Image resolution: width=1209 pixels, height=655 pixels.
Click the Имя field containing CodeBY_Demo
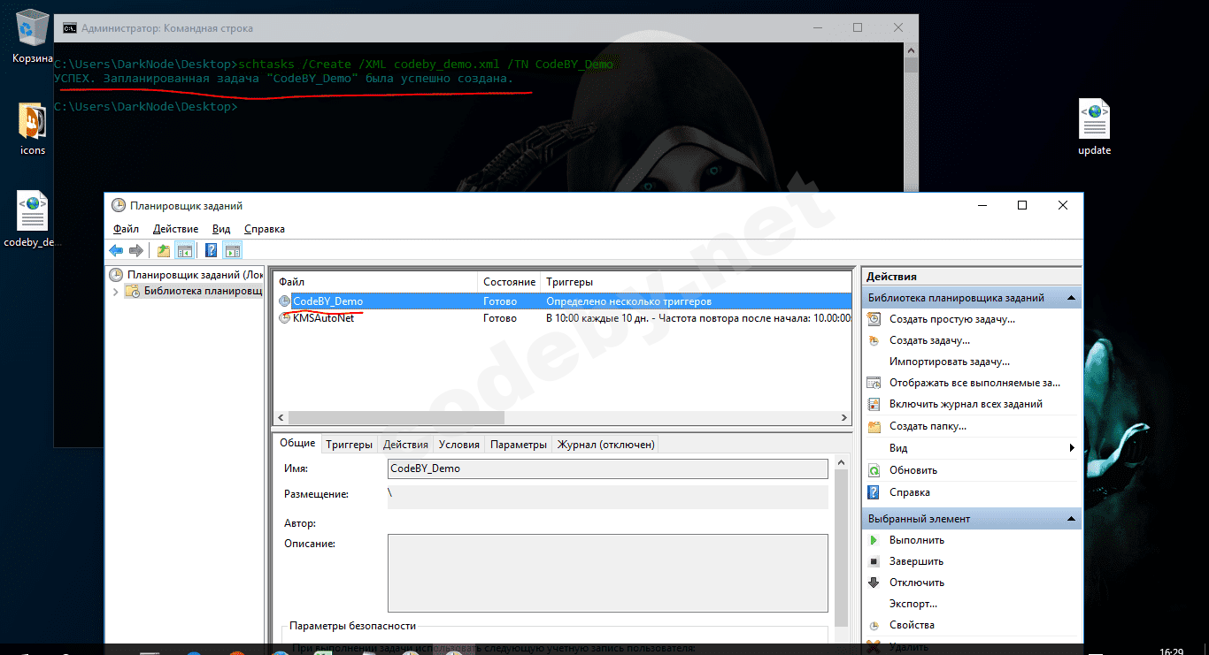tap(608, 468)
